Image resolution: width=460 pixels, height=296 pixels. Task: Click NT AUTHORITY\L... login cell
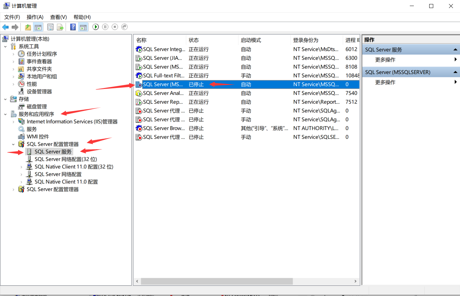point(316,128)
